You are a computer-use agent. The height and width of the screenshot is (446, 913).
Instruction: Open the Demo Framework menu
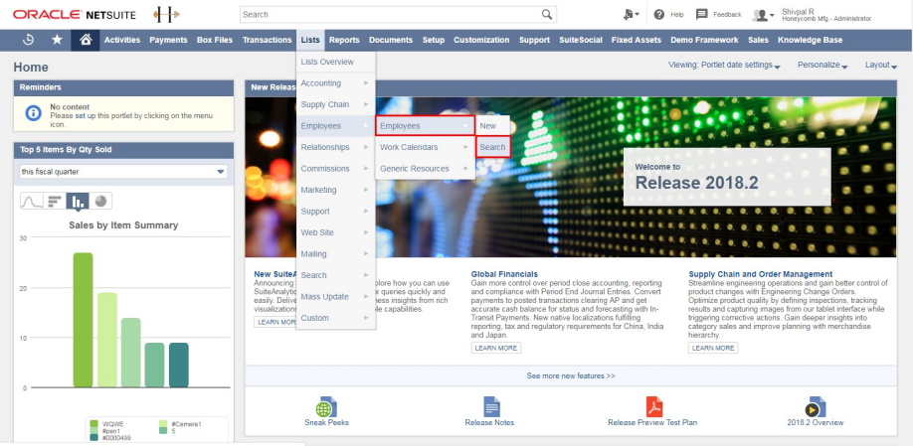704,40
